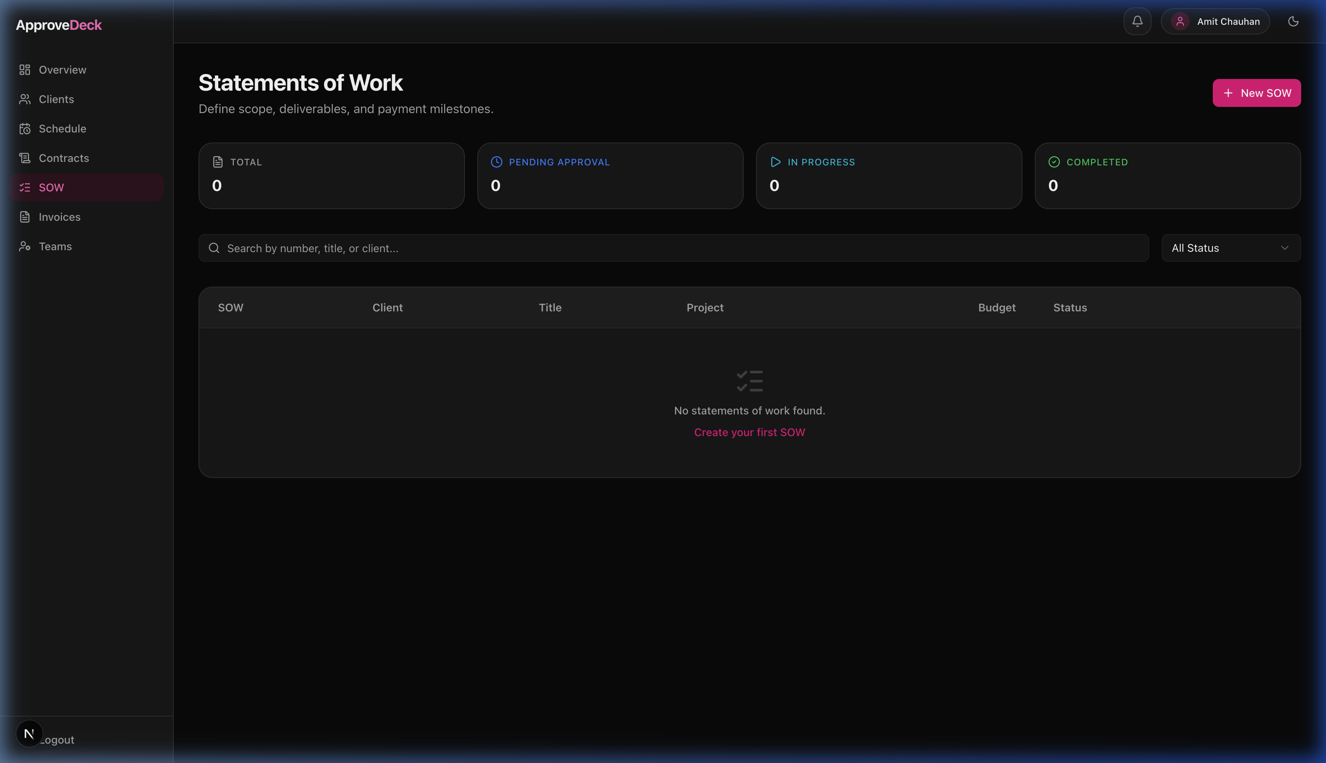The width and height of the screenshot is (1326, 763).
Task: Click the search magnifier icon
Action: [x=214, y=248]
